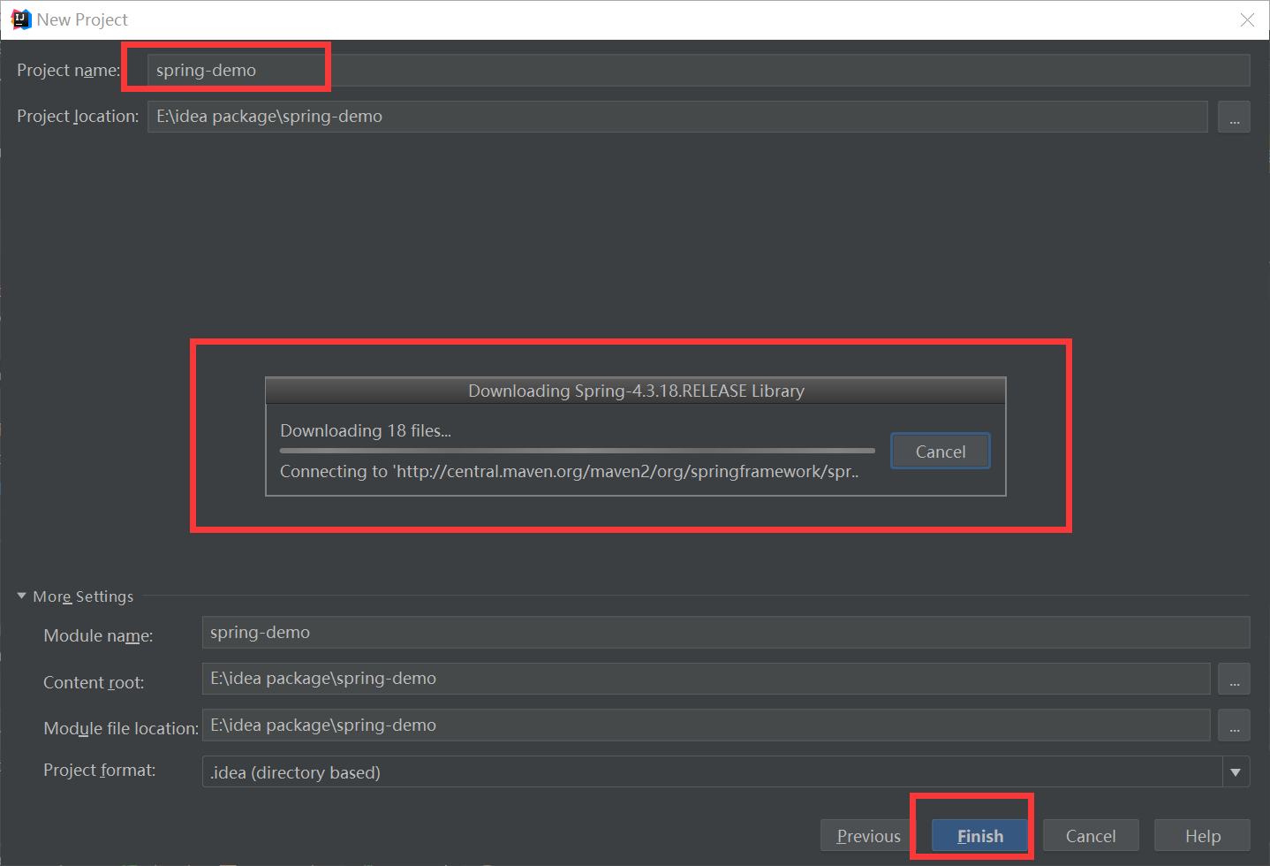The image size is (1270, 866).
Task: Collapse the More Settings section
Action: click(22, 596)
